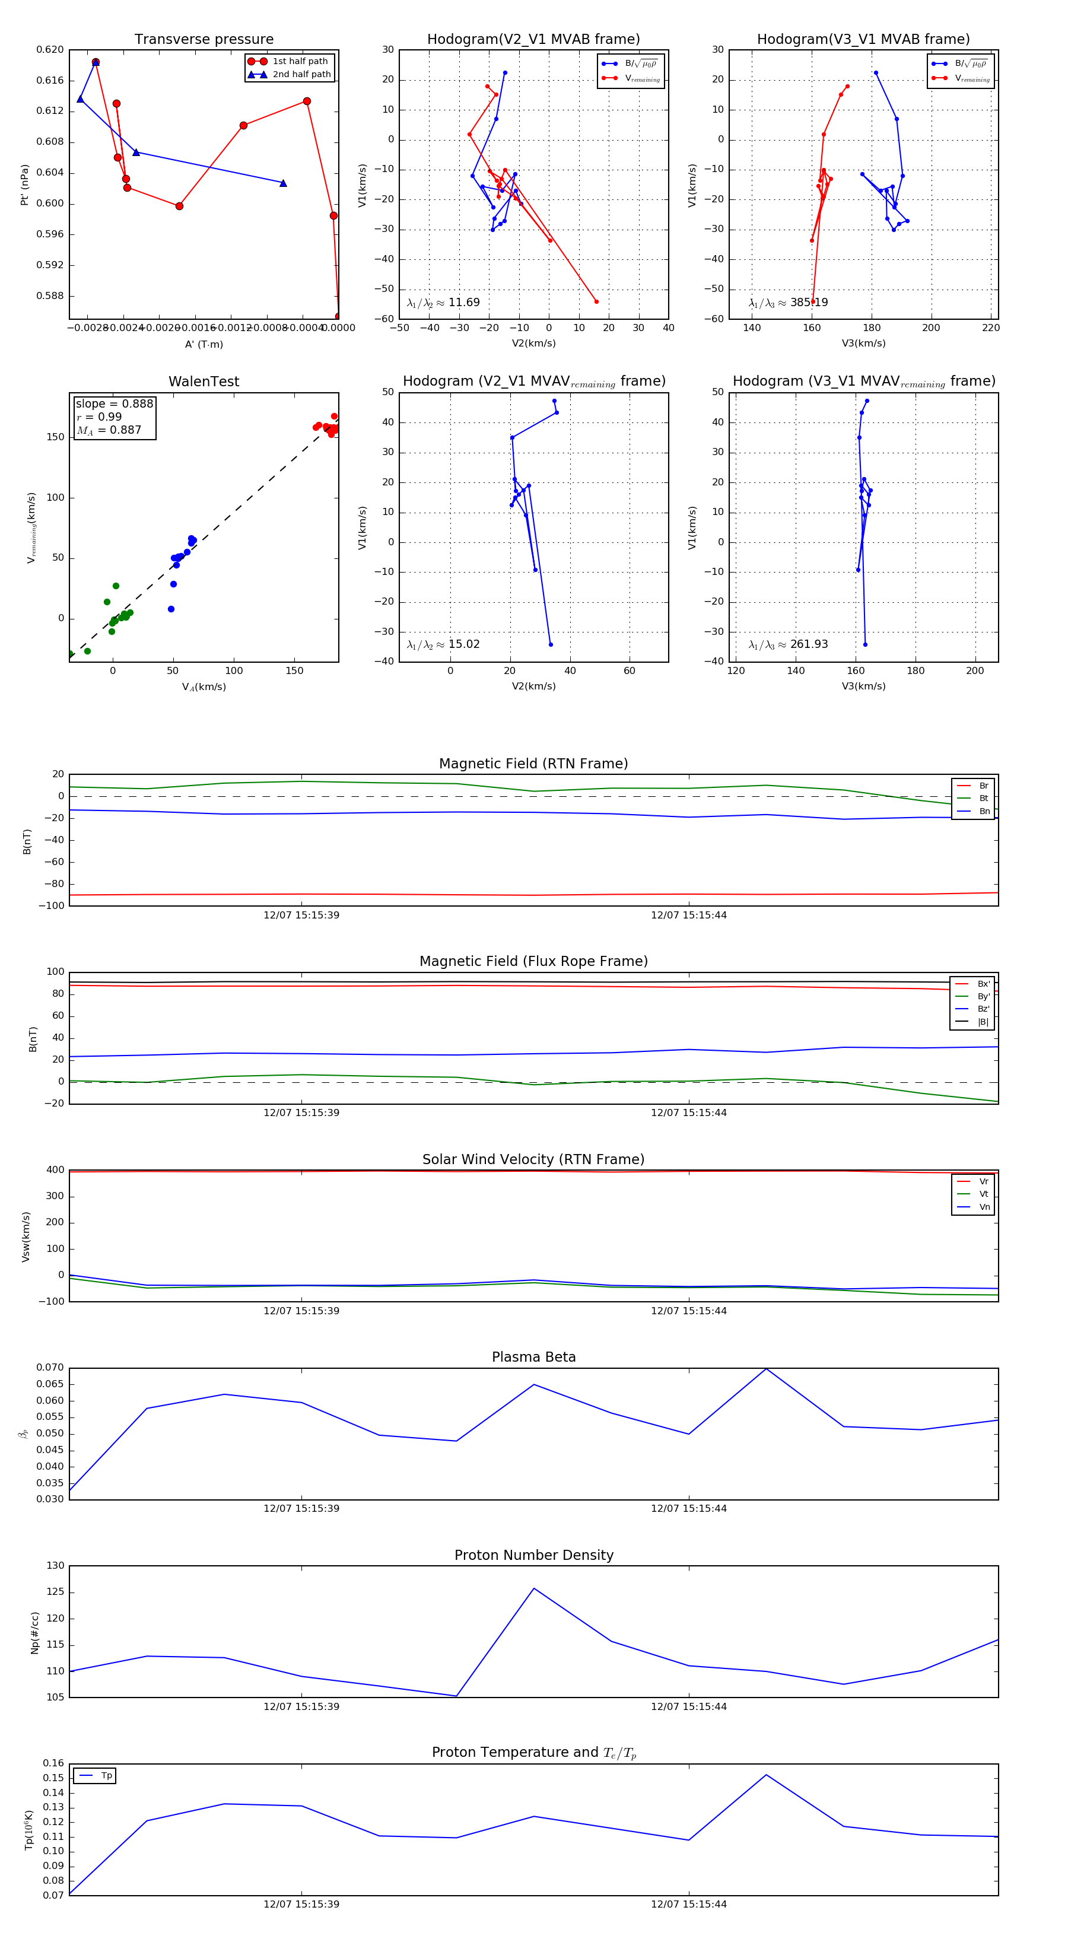Click the "Hodogram(V2_V1 MVAB frame)" title

pyautogui.click(x=533, y=40)
